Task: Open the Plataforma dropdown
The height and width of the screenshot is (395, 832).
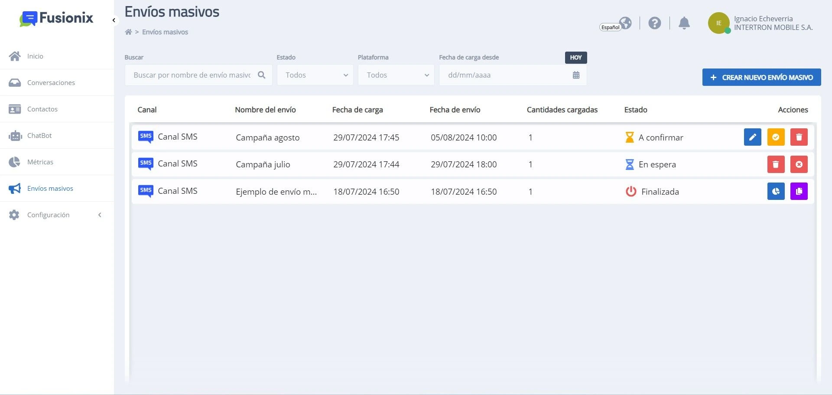Action: [x=396, y=75]
